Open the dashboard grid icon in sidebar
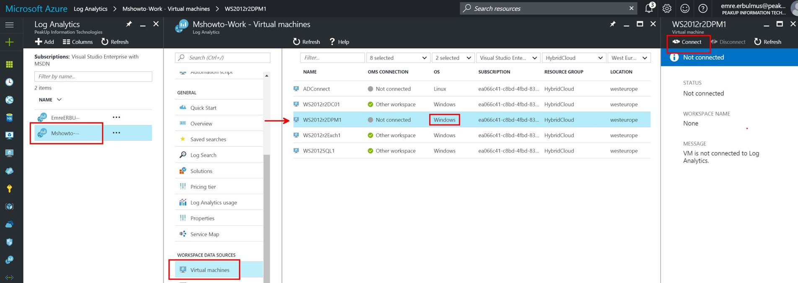798x283 pixels. click(x=9, y=64)
